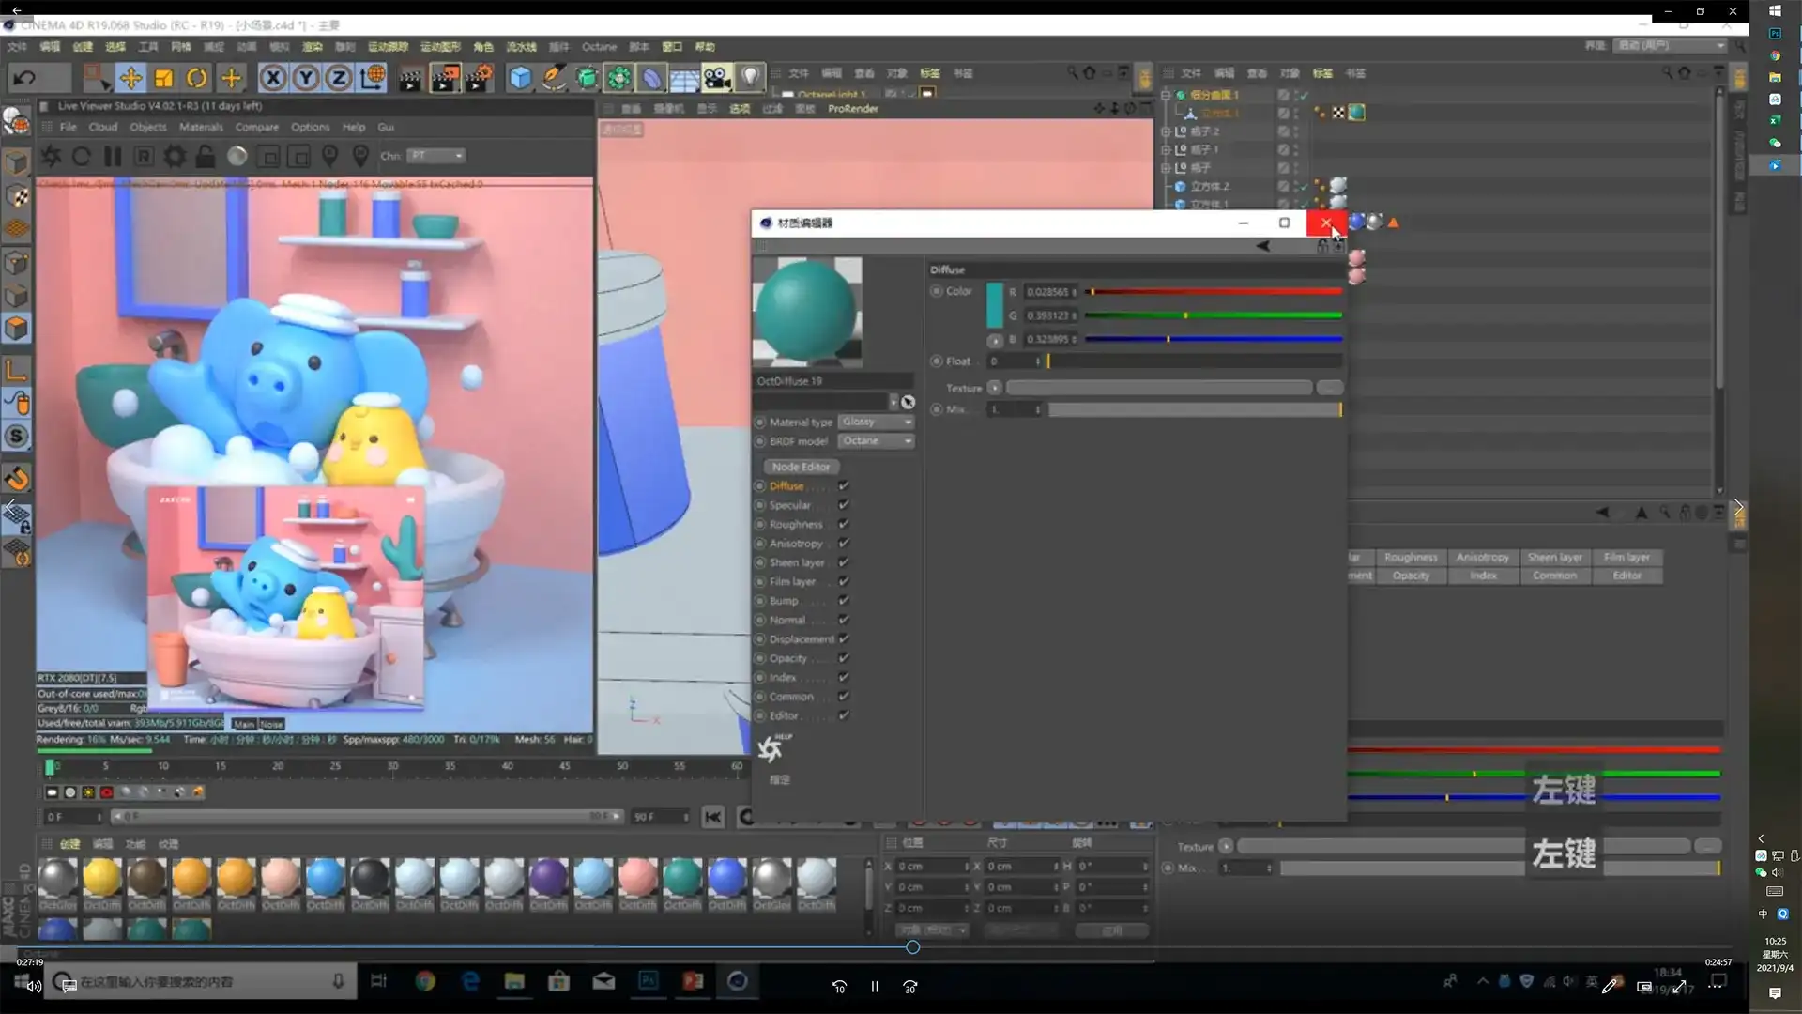Uncheck the Bump channel checkbox
This screenshot has width=1802, height=1014.
(x=843, y=601)
